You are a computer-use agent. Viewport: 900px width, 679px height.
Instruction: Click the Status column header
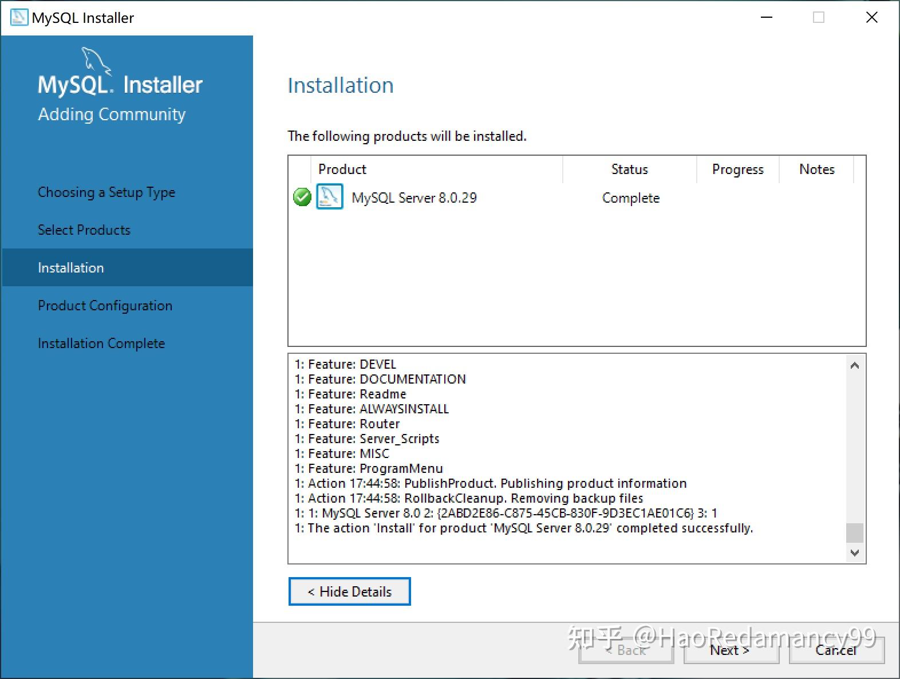point(629,169)
